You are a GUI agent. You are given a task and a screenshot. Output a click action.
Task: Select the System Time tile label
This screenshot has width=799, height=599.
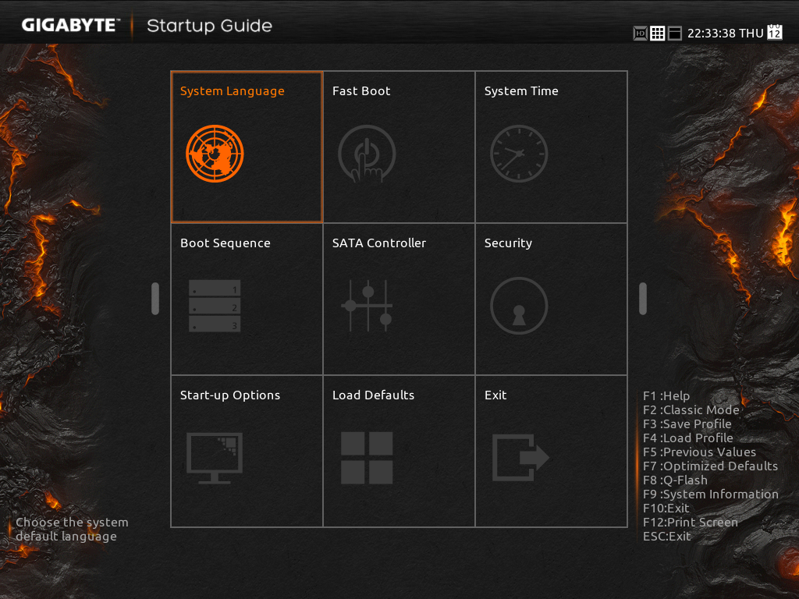(x=521, y=91)
